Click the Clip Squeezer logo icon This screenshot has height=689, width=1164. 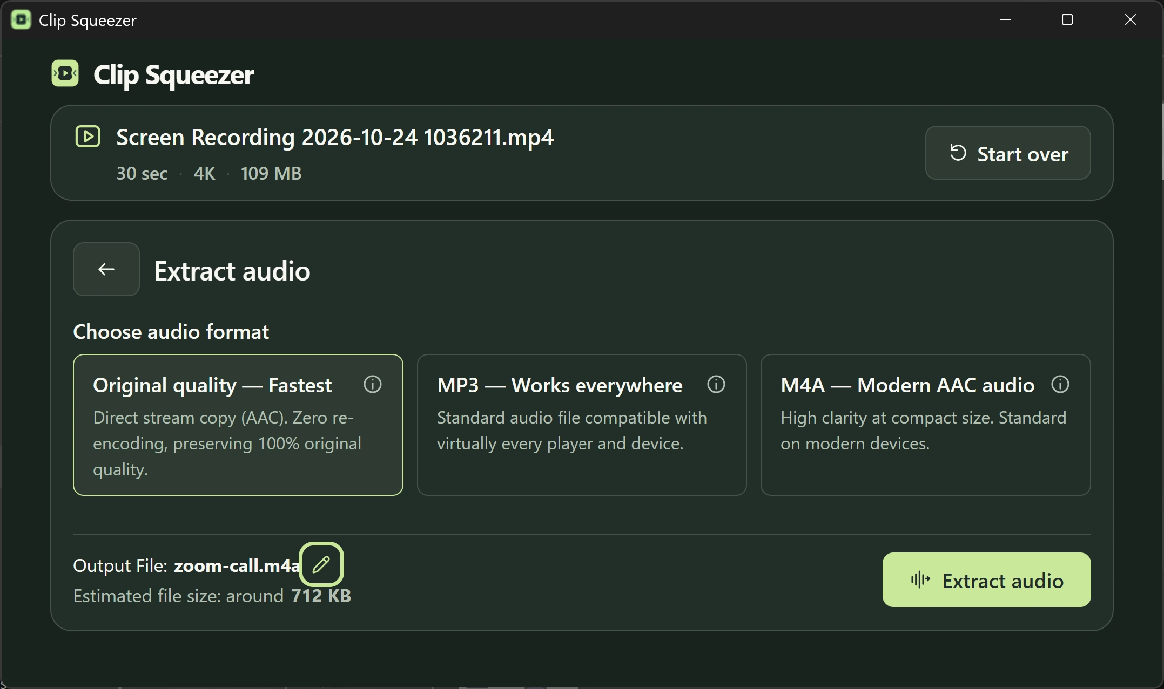click(x=65, y=73)
